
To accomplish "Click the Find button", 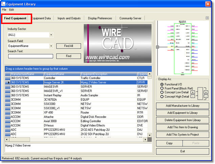I will pos(68,56).
